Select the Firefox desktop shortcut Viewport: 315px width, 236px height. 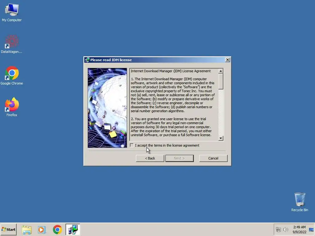click(x=12, y=107)
